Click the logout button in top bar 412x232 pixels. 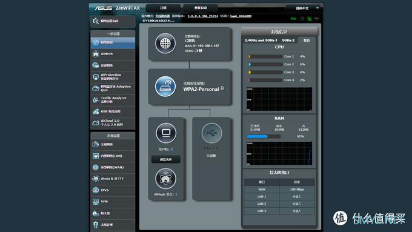(163, 8)
